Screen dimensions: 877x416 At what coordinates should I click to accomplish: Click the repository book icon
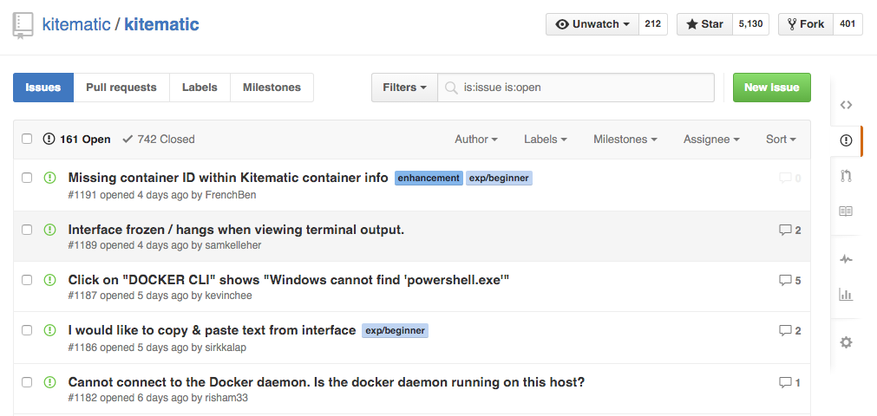pyautogui.click(x=23, y=26)
